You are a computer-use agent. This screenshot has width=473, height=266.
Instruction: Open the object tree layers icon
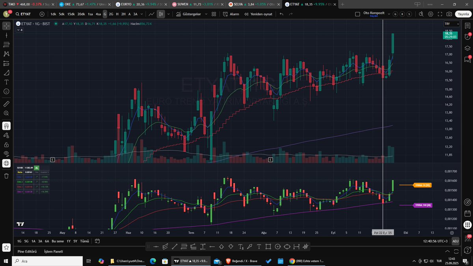(467, 48)
